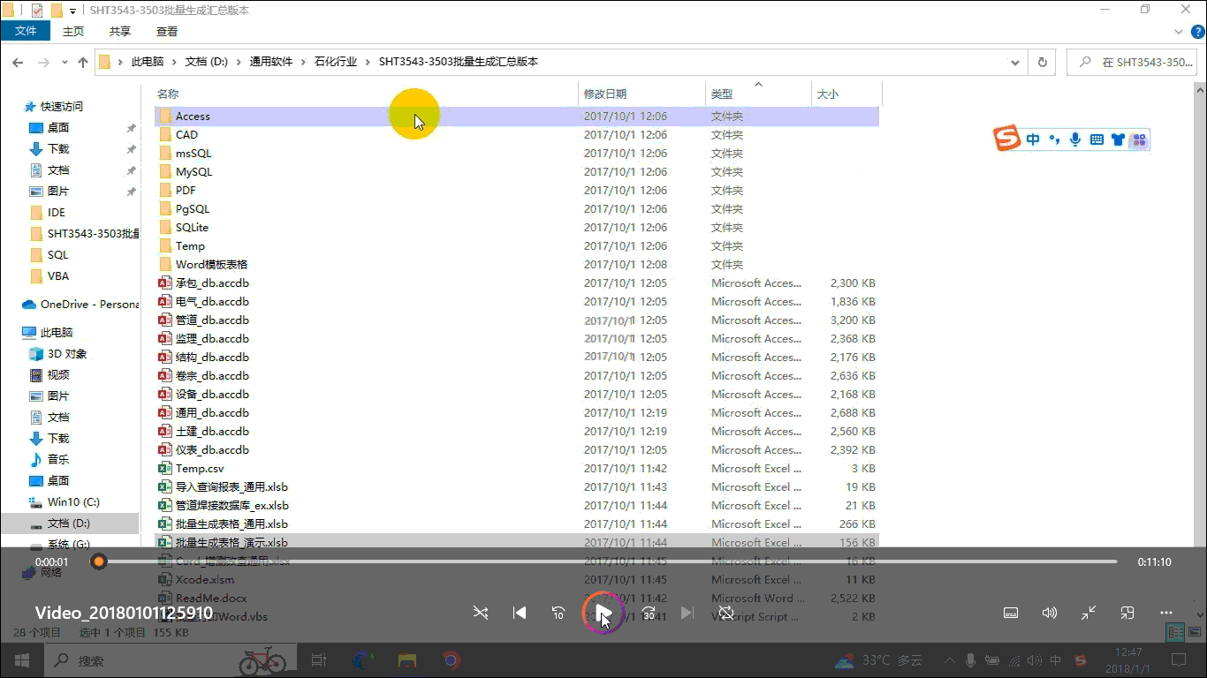Open the 文件 menu tab
Screen dimensions: 1207x678
(x=27, y=31)
